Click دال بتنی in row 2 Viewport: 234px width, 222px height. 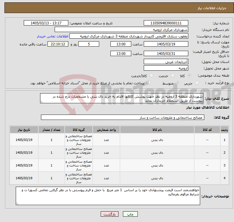click(157, 153)
